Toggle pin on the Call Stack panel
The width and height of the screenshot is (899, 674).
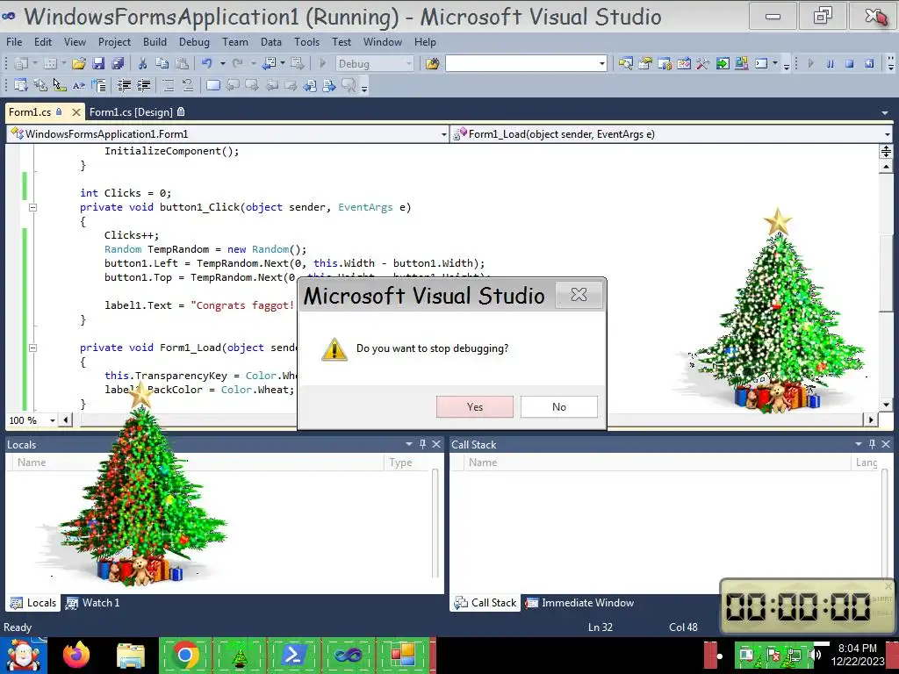(872, 444)
